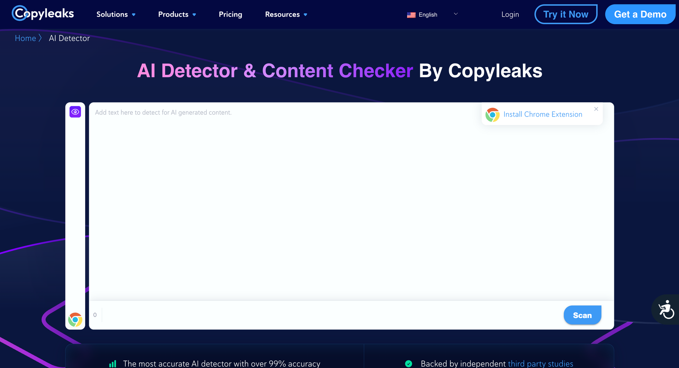Screen dimensions: 679x368
Task: Open the Chrome icon in the left sidebar
Action: [x=75, y=320]
